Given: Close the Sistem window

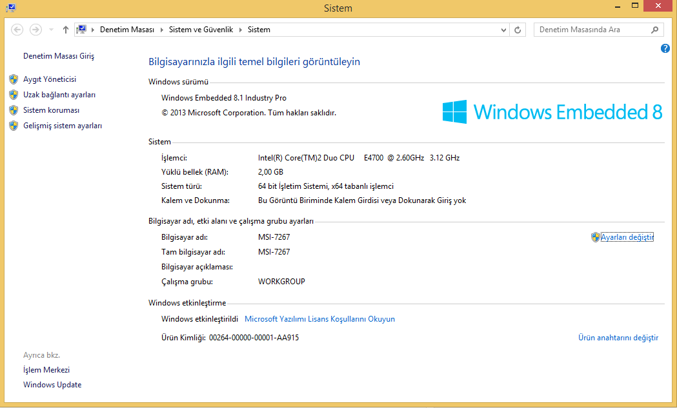Looking at the screenshot, I should click(658, 6).
